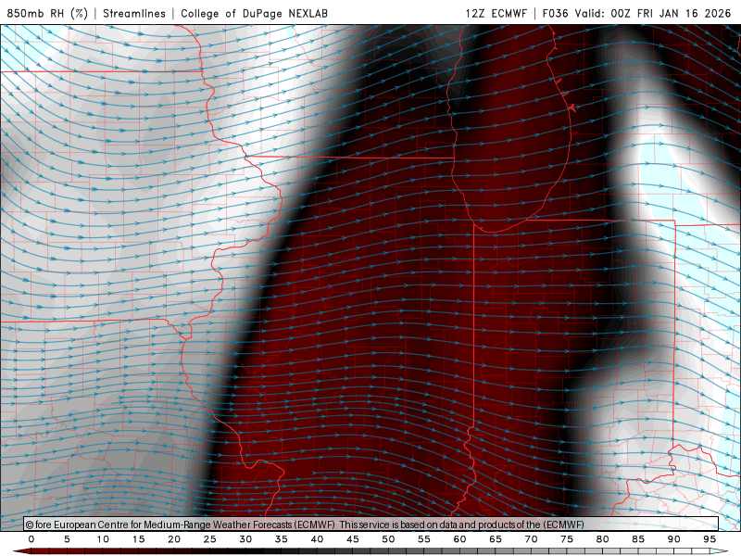The height and width of the screenshot is (556, 741).
Task: Click the "10" value on the RH scale
Action: click(x=103, y=539)
